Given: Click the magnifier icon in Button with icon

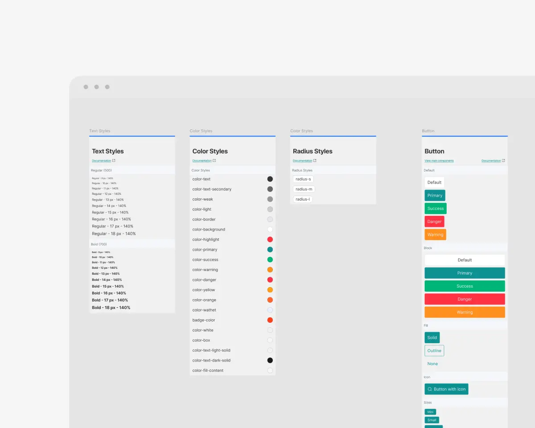Looking at the screenshot, I should pyautogui.click(x=429, y=389).
